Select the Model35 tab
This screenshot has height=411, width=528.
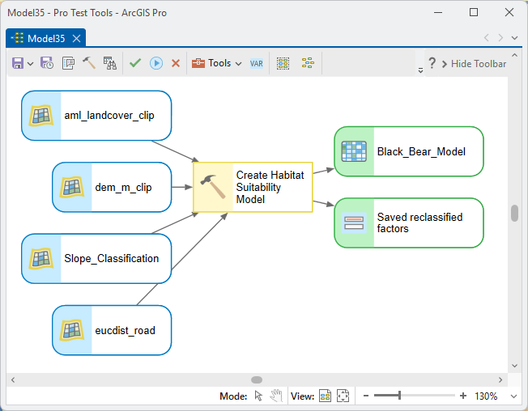(46, 39)
